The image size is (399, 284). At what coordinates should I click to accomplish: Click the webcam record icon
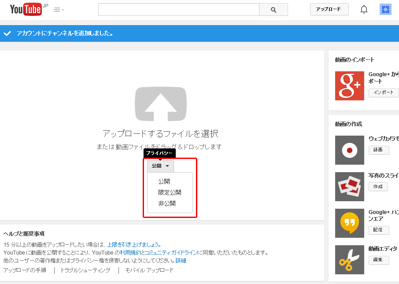pos(349,150)
